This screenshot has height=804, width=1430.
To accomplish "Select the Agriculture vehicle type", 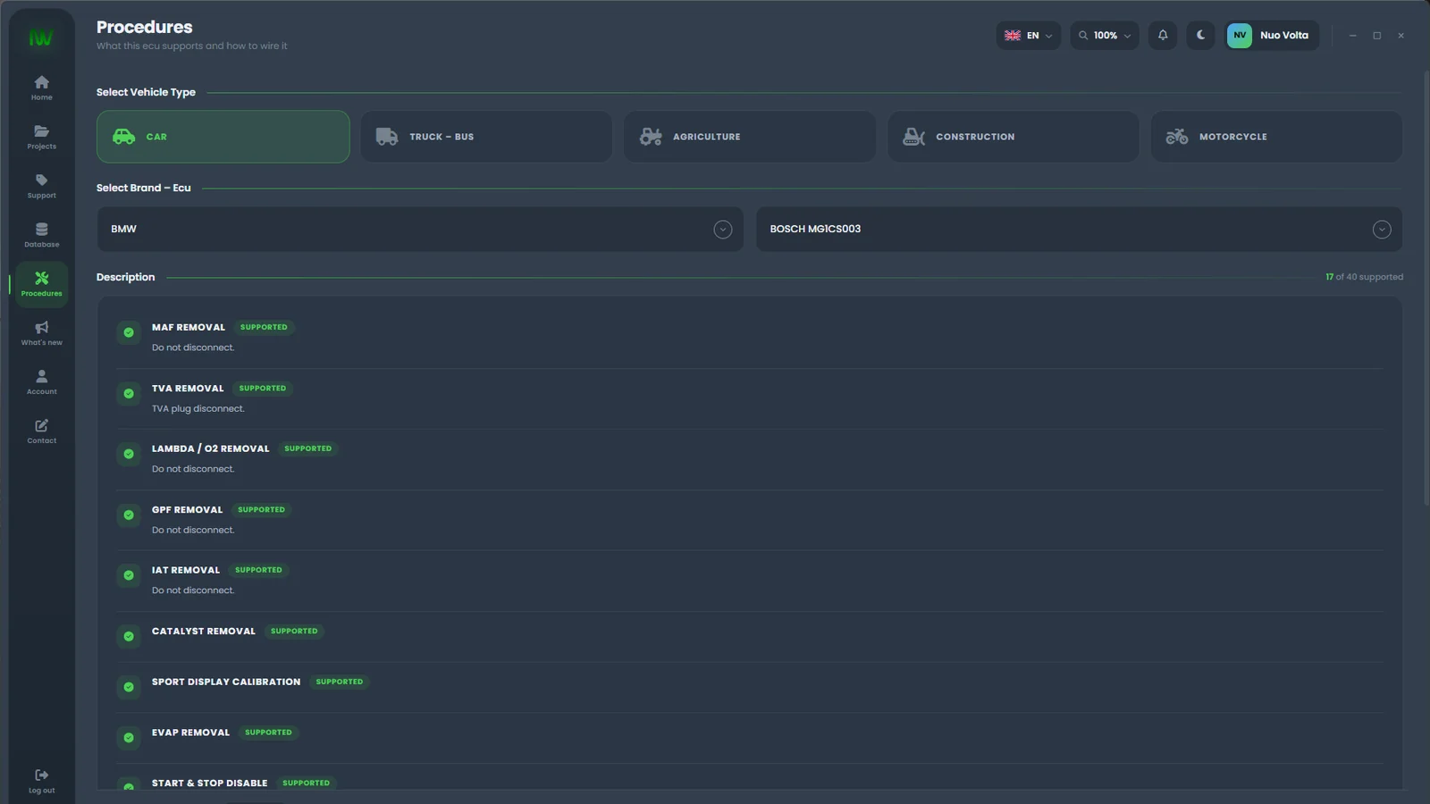I will pyautogui.click(x=750, y=137).
